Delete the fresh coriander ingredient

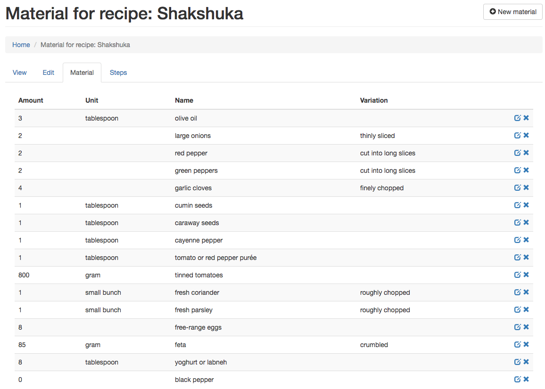pyautogui.click(x=526, y=292)
